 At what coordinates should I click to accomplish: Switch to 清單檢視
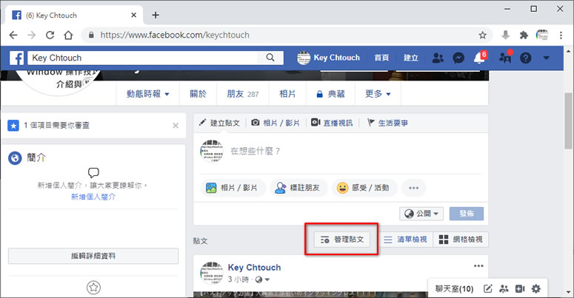pyautogui.click(x=405, y=240)
